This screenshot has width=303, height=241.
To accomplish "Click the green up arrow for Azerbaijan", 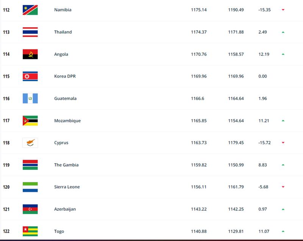I will (283, 209).
